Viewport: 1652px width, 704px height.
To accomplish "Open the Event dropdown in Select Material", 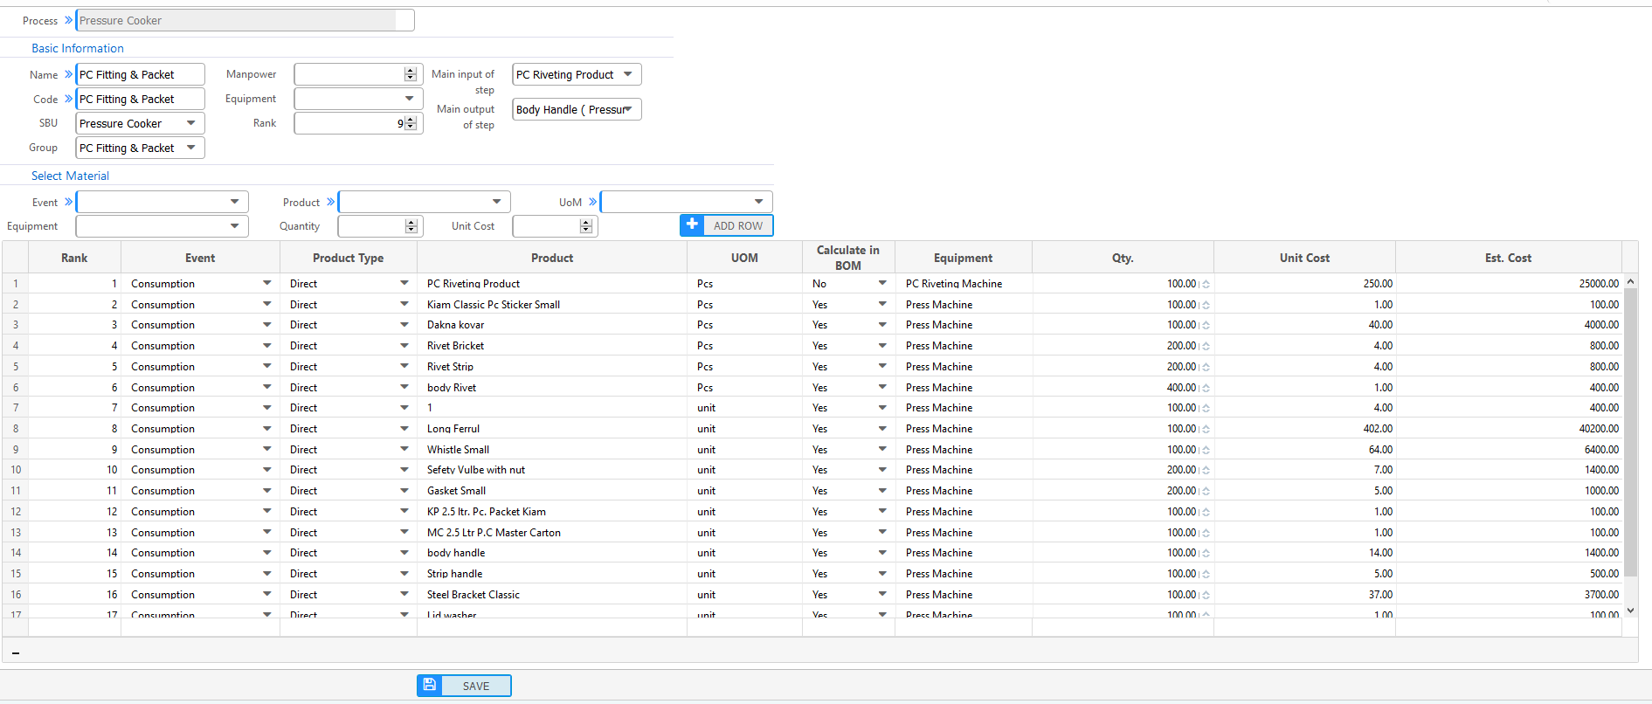I will (x=235, y=202).
